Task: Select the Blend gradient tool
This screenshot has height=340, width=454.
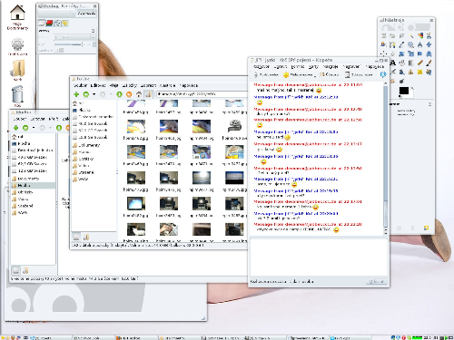Action: [410, 63]
